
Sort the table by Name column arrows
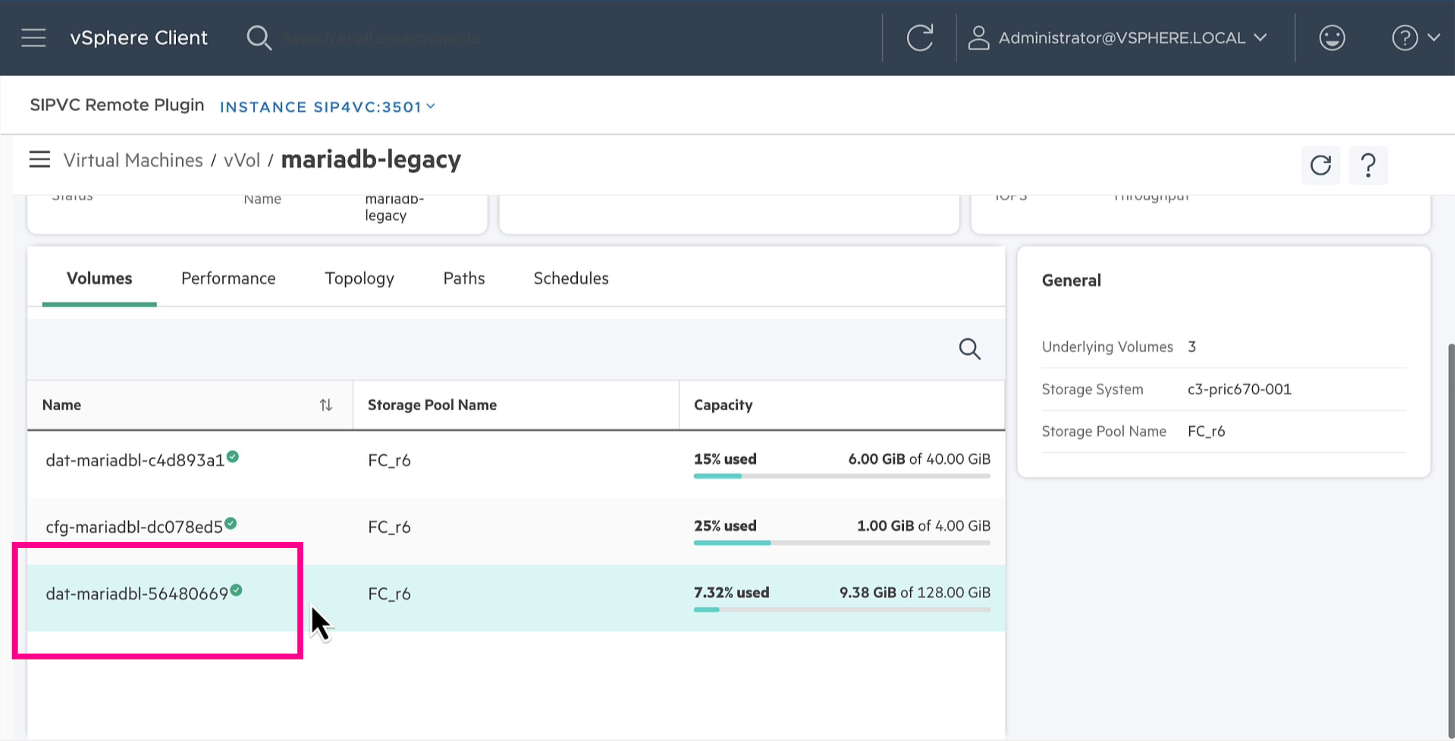(325, 405)
